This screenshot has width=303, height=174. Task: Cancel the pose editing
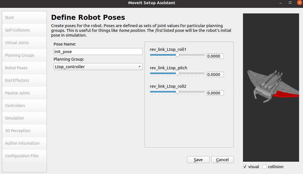pos(222,159)
